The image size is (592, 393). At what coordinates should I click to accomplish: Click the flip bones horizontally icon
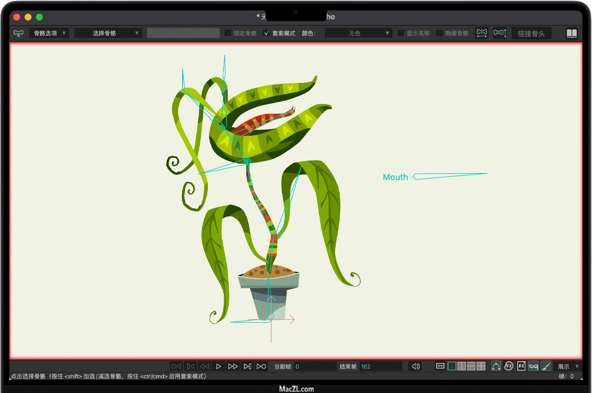[482, 33]
